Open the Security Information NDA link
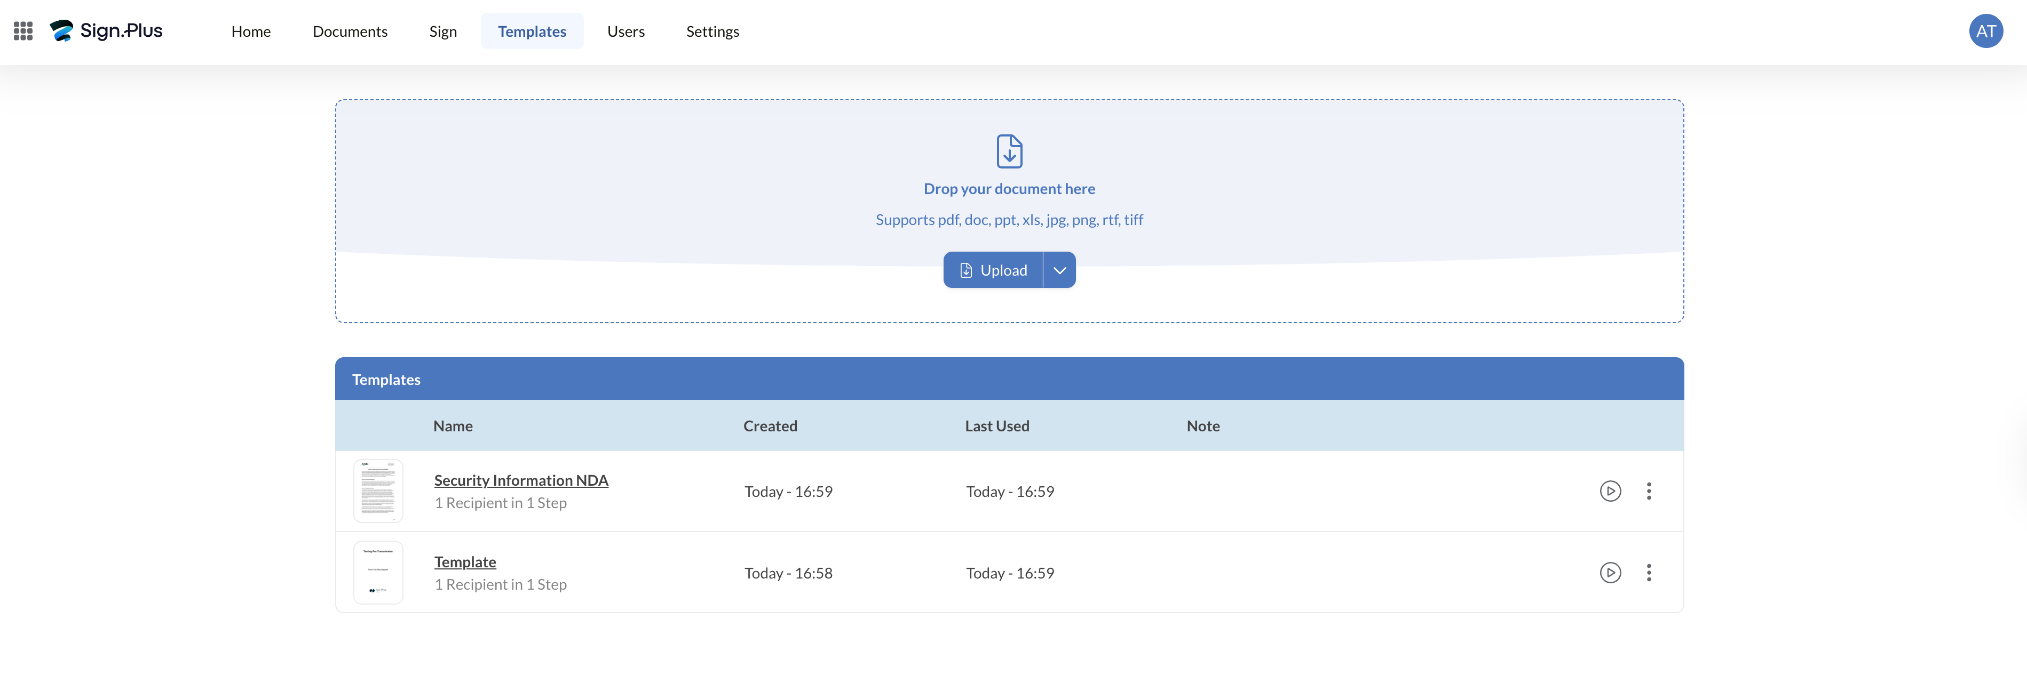2027x691 pixels. (521, 480)
